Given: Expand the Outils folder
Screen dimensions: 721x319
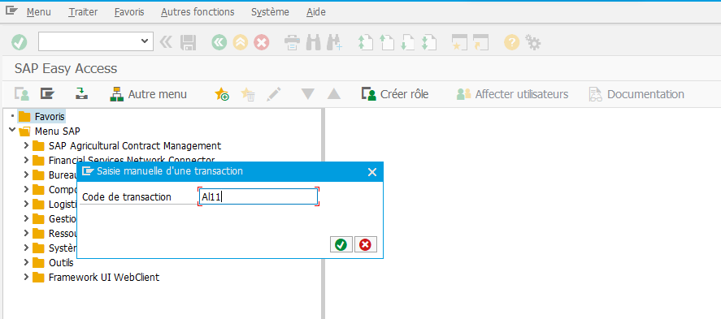Looking at the screenshot, I should click(26, 262).
